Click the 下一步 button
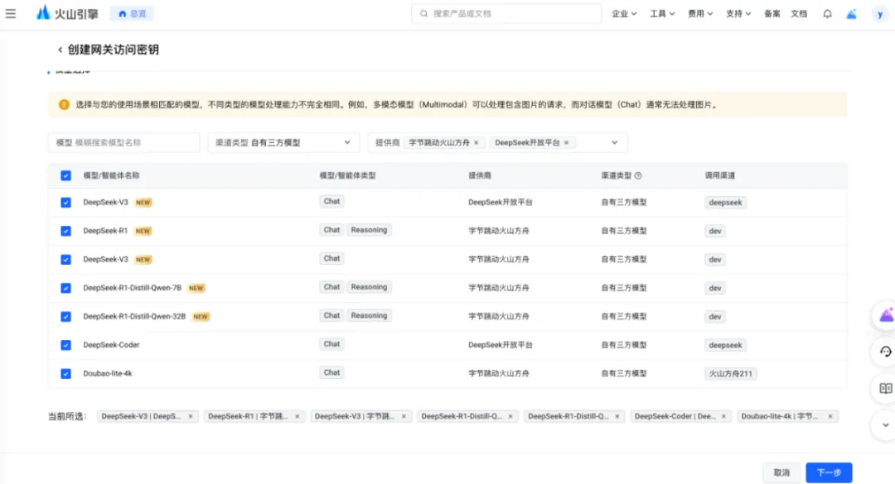The image size is (895, 484). pos(829,472)
